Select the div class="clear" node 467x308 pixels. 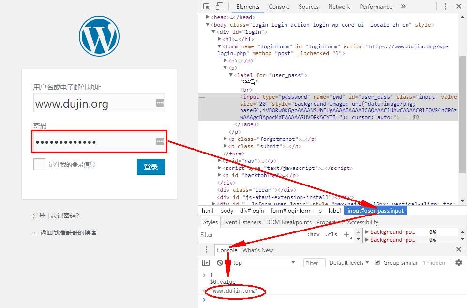point(257,190)
